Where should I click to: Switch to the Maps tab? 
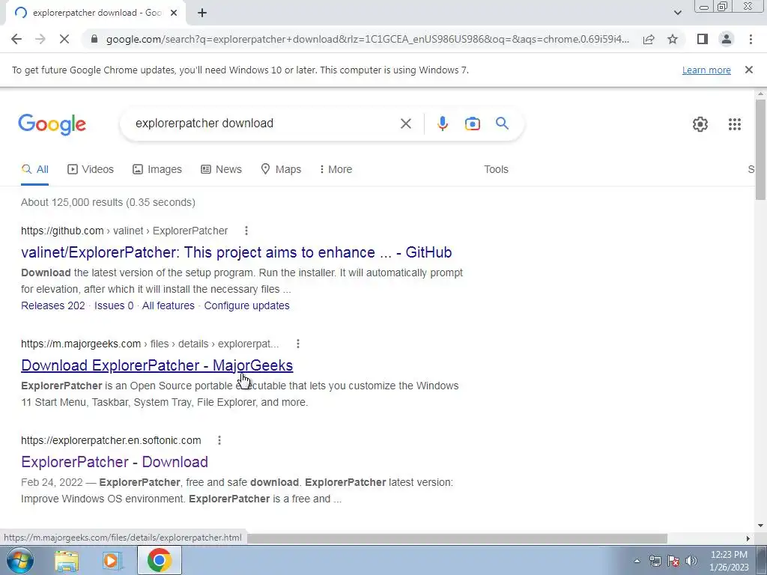281,169
